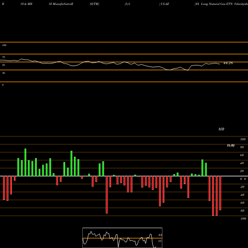Click the MR axis -60 label
The width and height of the screenshot is (248, 248).
tap(242, 203)
